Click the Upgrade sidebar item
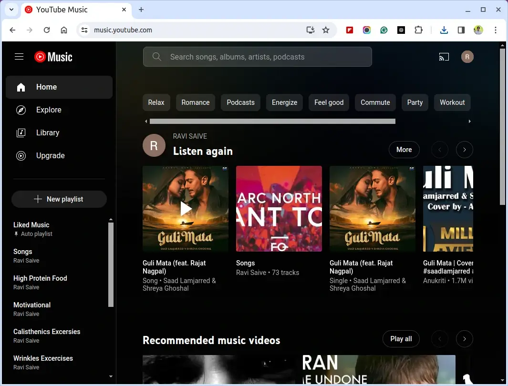The width and height of the screenshot is (508, 386). 50,156
